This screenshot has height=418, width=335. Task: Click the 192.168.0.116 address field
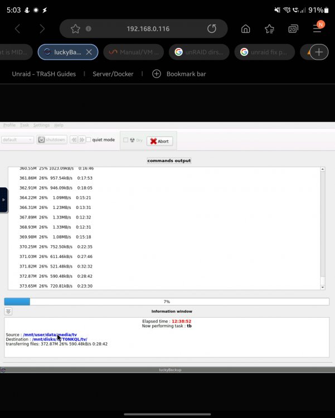point(148,28)
